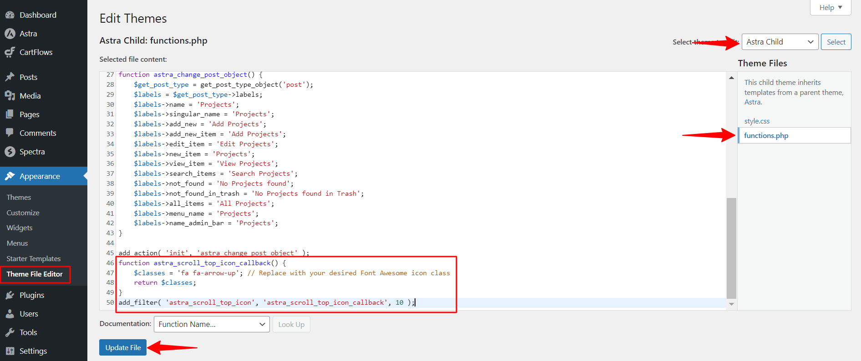This screenshot has height=361, width=861.
Task: Open the Spectra icon
Action: tap(10, 152)
